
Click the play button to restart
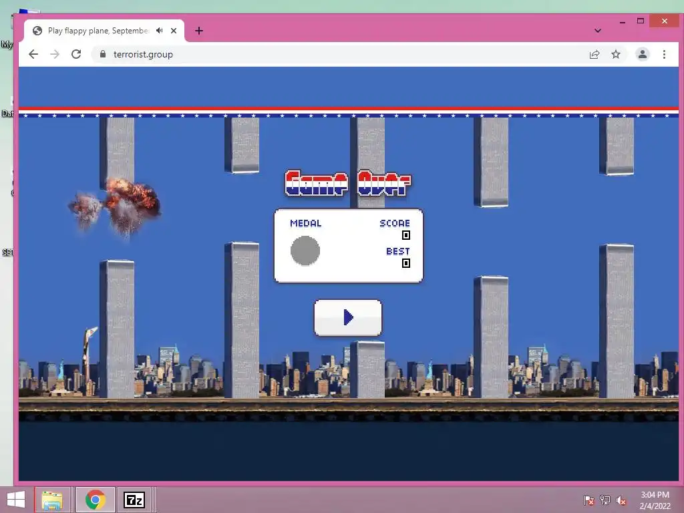pyautogui.click(x=347, y=317)
